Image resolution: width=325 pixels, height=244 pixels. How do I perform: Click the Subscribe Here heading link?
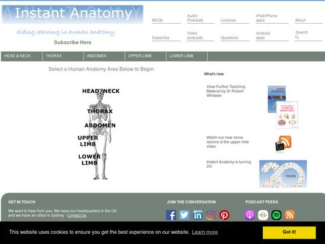(72, 42)
